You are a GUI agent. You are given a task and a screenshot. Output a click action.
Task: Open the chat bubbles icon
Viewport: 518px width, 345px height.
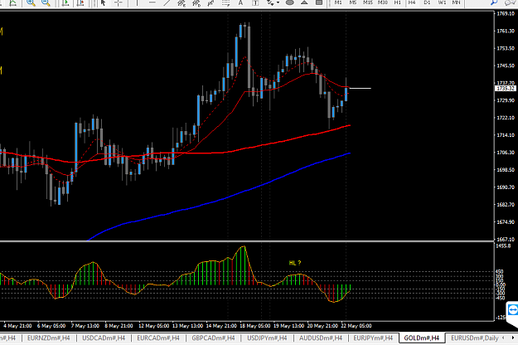coord(511,3)
